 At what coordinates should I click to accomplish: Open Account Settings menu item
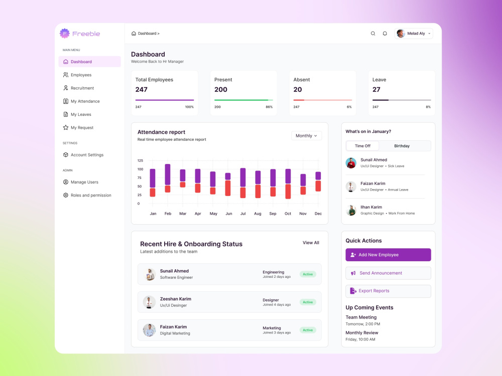[90, 155]
